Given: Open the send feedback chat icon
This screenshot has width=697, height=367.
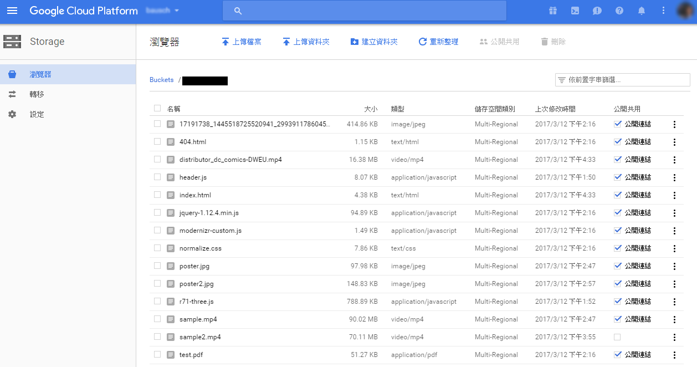Looking at the screenshot, I should click(597, 11).
